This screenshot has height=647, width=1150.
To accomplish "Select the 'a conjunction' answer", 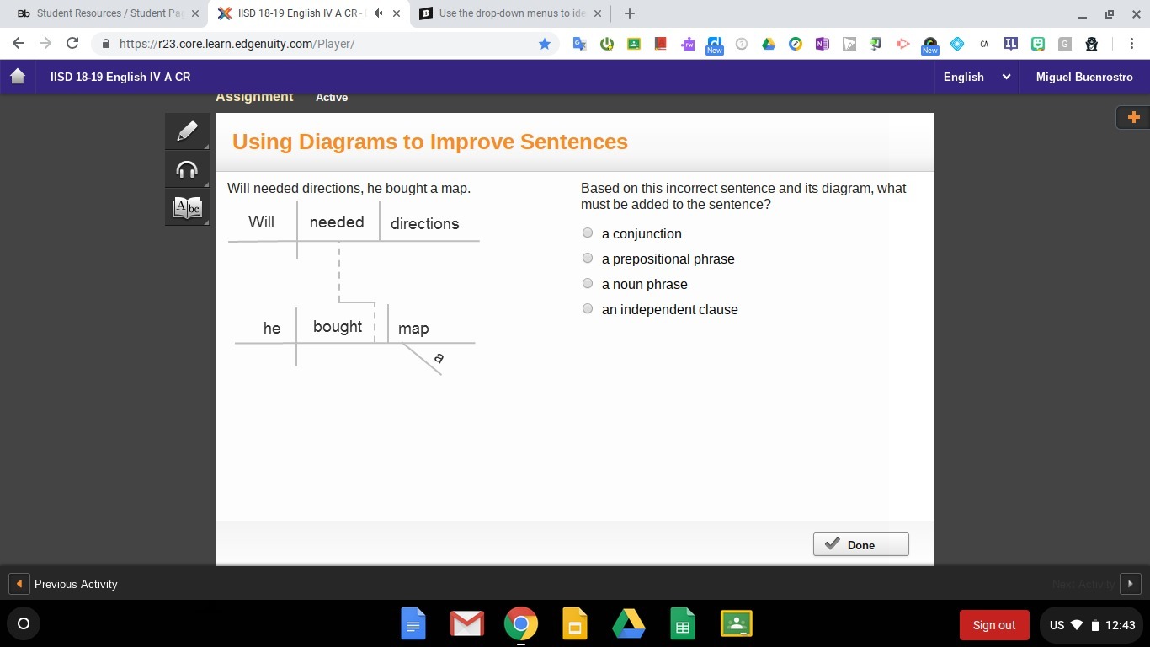I will point(588,233).
